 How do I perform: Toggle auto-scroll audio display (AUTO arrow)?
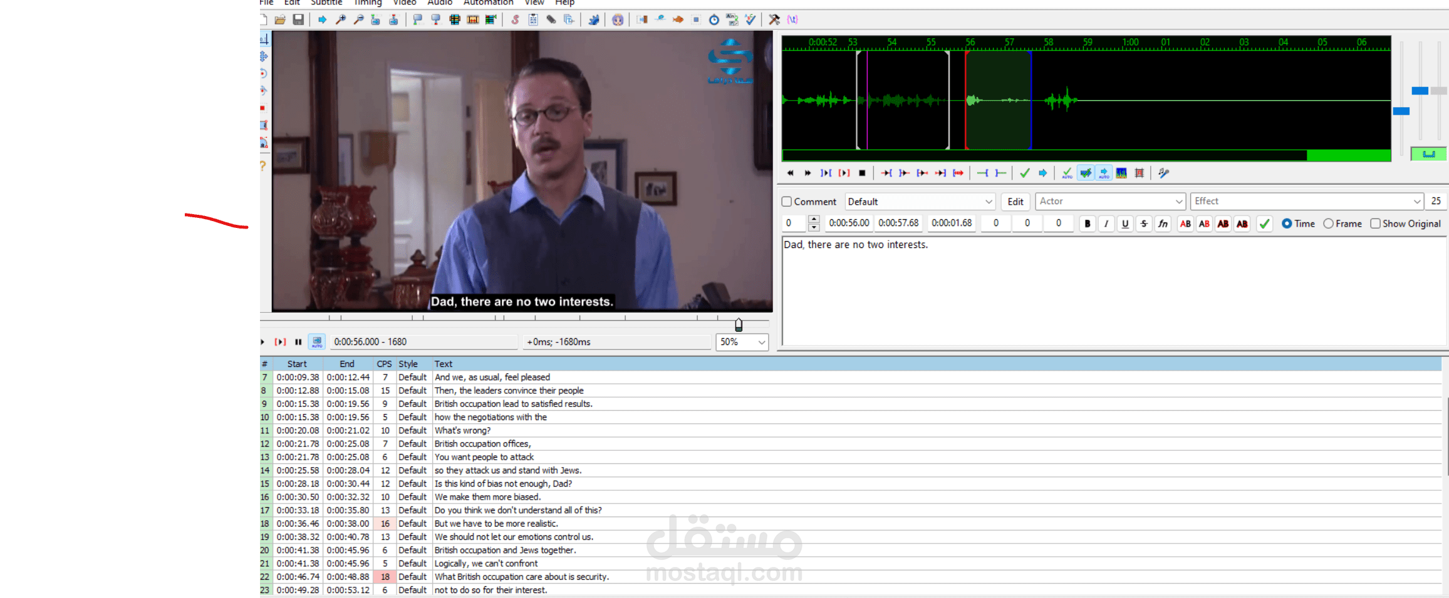pyautogui.click(x=1104, y=173)
